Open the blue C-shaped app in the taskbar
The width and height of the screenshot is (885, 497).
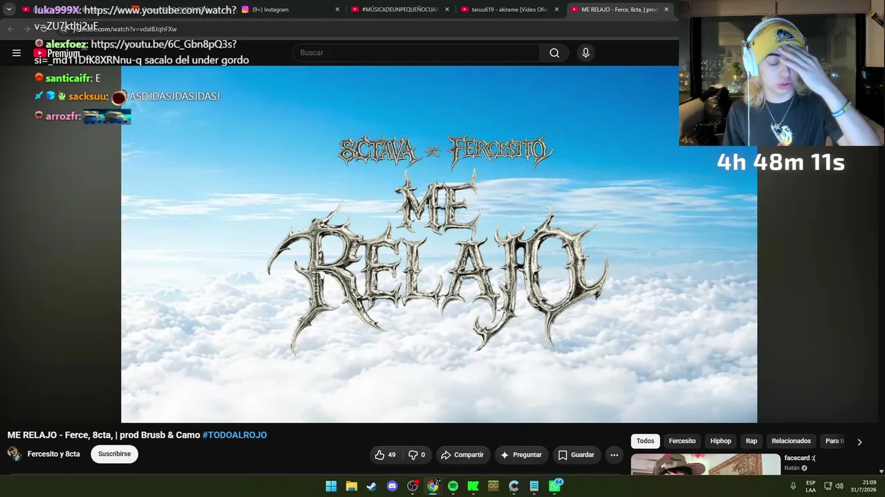[x=514, y=486]
